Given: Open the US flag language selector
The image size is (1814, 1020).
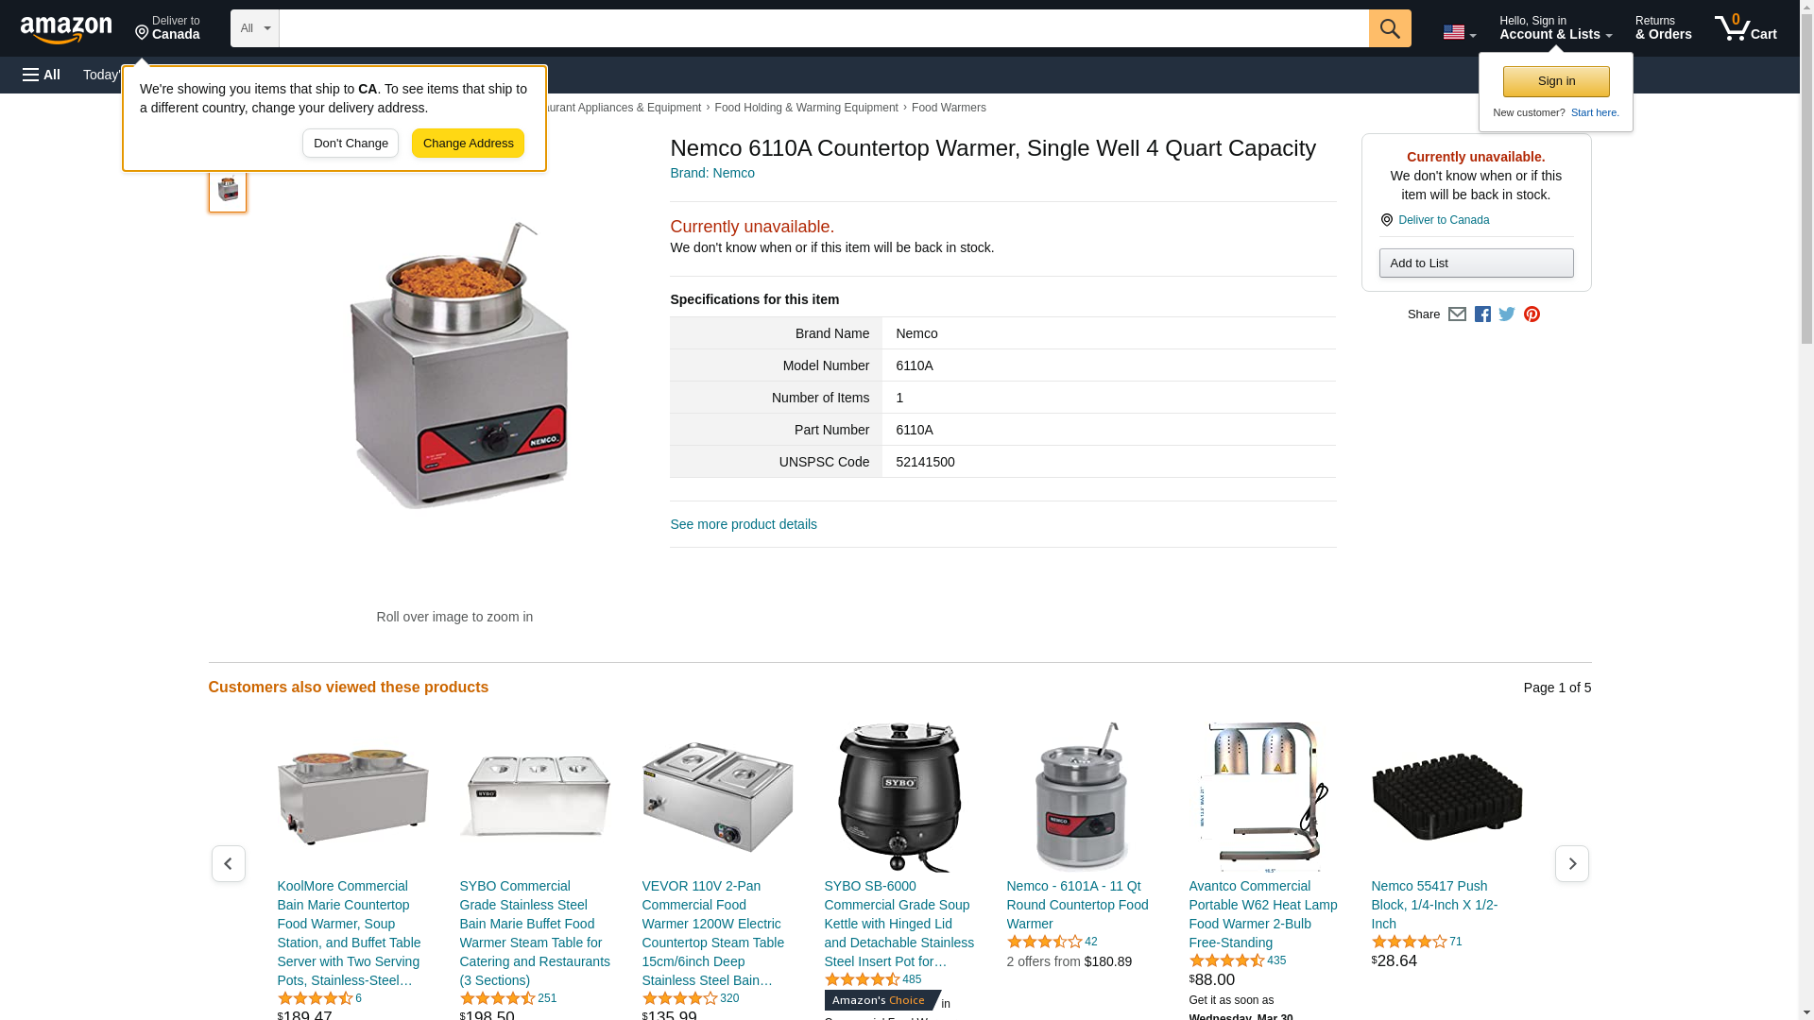Looking at the screenshot, I should tap(1459, 32).
